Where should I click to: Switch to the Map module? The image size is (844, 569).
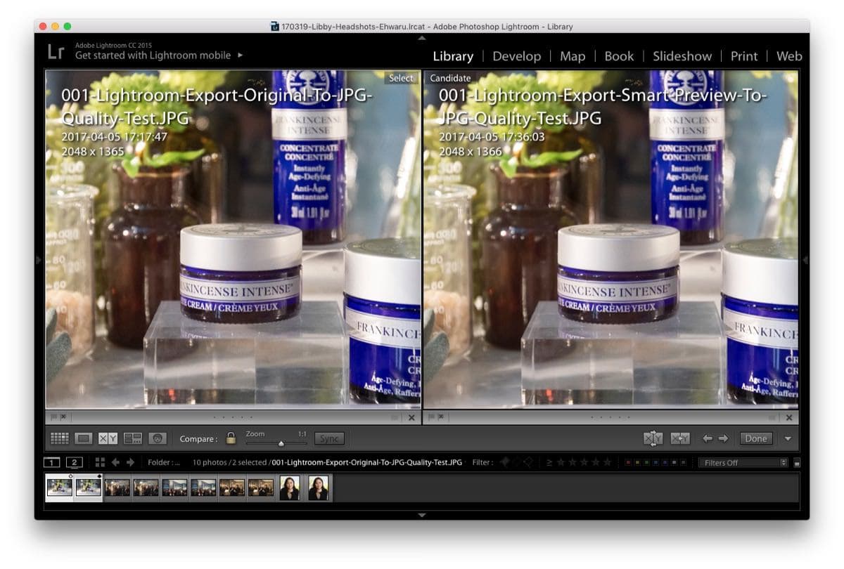coord(573,56)
